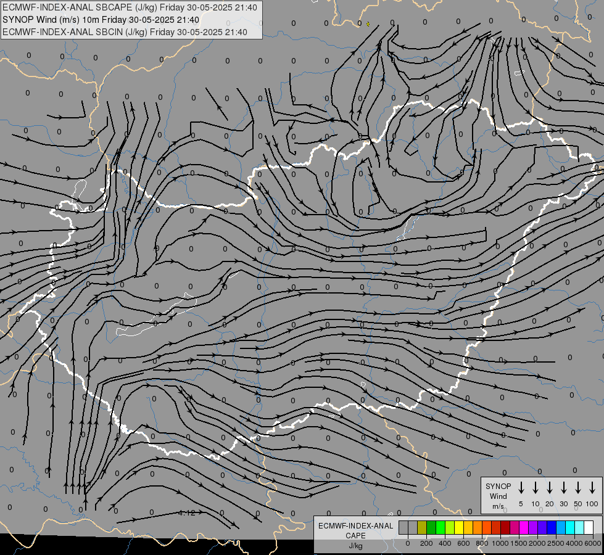Viewport: 604px width, 555px height.
Task: Click the wind arrow above 5 m/s
Action: [521, 488]
